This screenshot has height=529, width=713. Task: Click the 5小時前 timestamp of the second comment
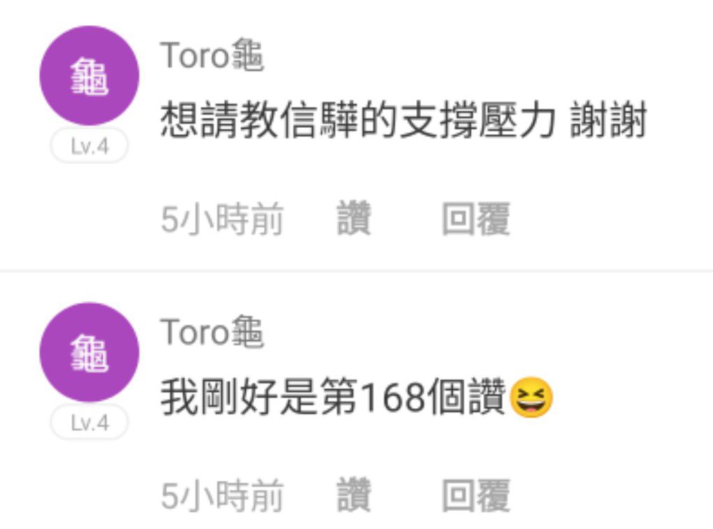222,495
